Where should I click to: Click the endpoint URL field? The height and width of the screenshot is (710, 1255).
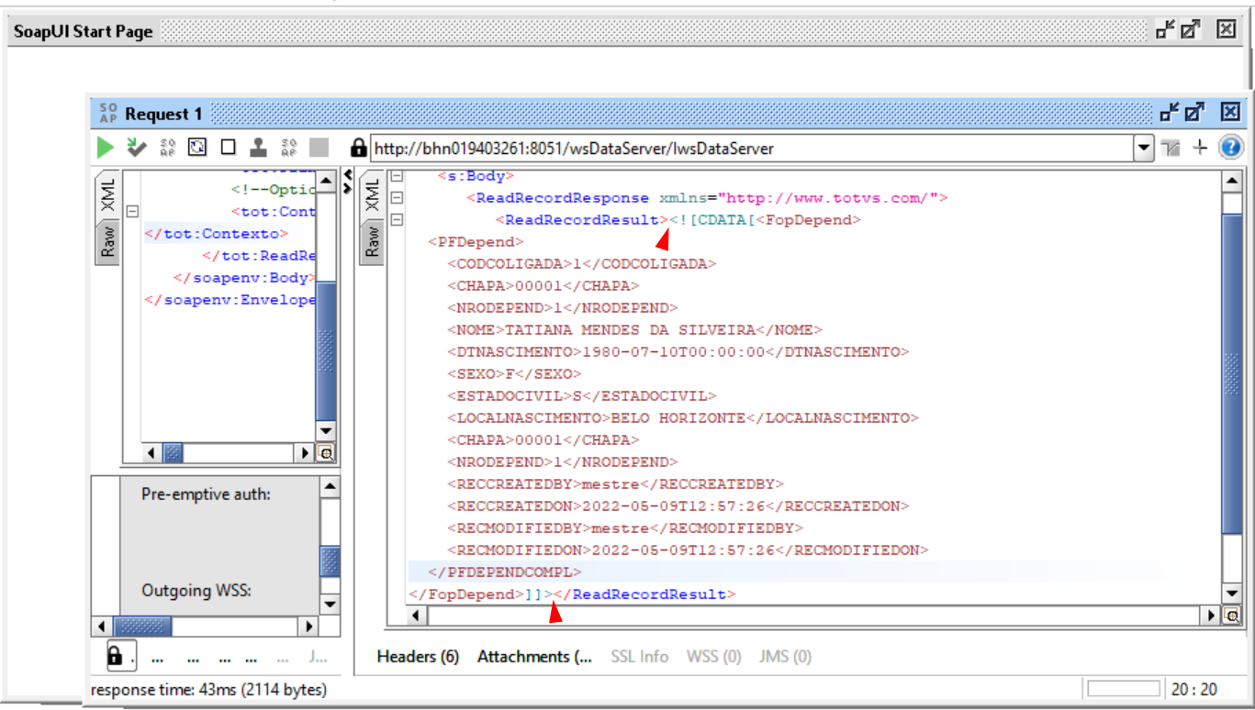(x=752, y=148)
